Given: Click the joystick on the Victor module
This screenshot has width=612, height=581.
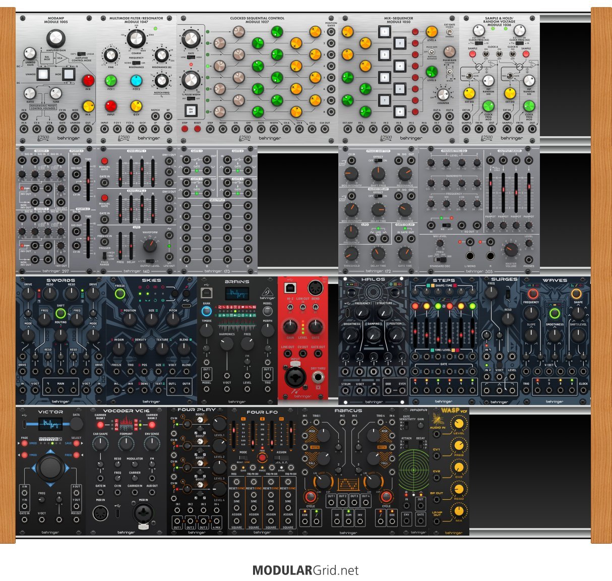Looking at the screenshot, I should pos(50,468).
